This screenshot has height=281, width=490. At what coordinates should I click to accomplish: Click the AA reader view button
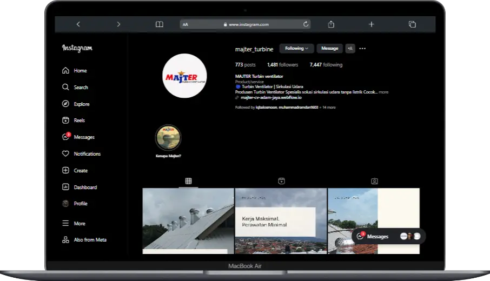tap(186, 24)
